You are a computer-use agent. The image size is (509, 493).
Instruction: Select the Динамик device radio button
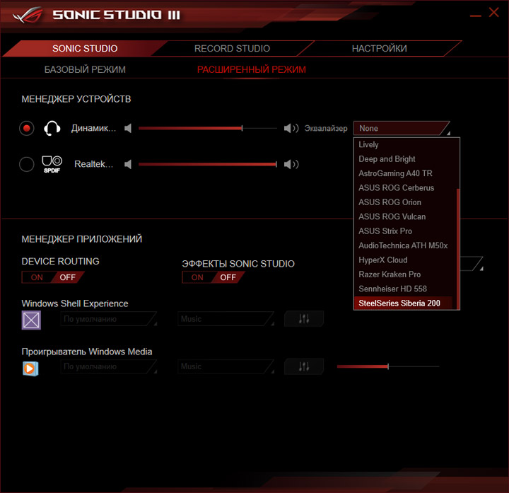(x=27, y=128)
